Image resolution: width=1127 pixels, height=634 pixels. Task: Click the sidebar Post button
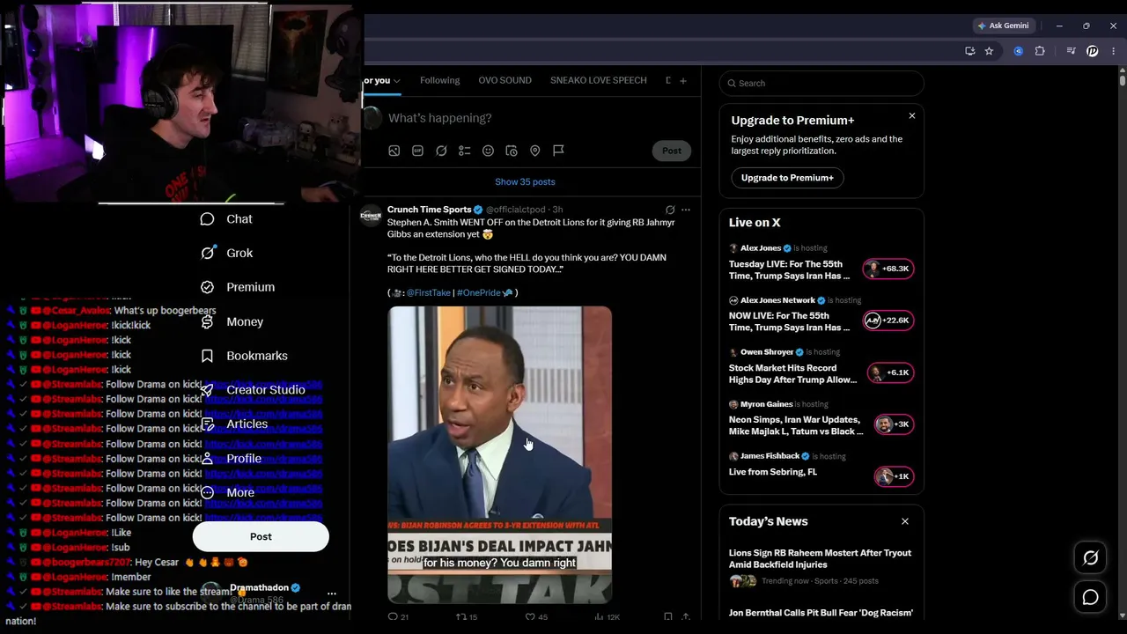coord(261,537)
